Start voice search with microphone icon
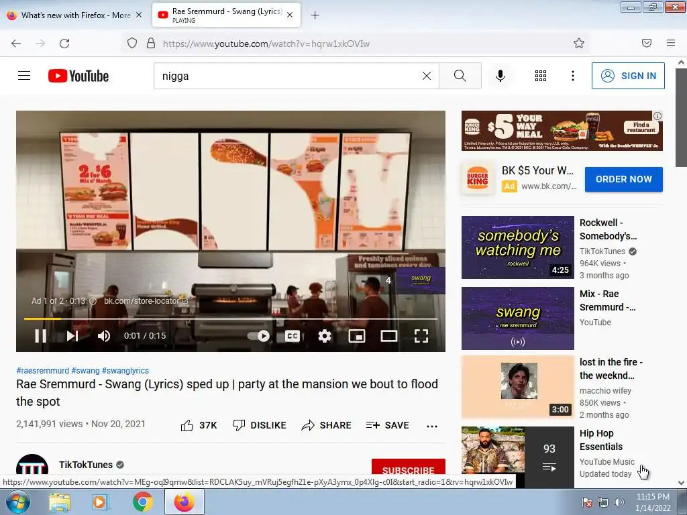This screenshot has height=515, width=687. [500, 76]
